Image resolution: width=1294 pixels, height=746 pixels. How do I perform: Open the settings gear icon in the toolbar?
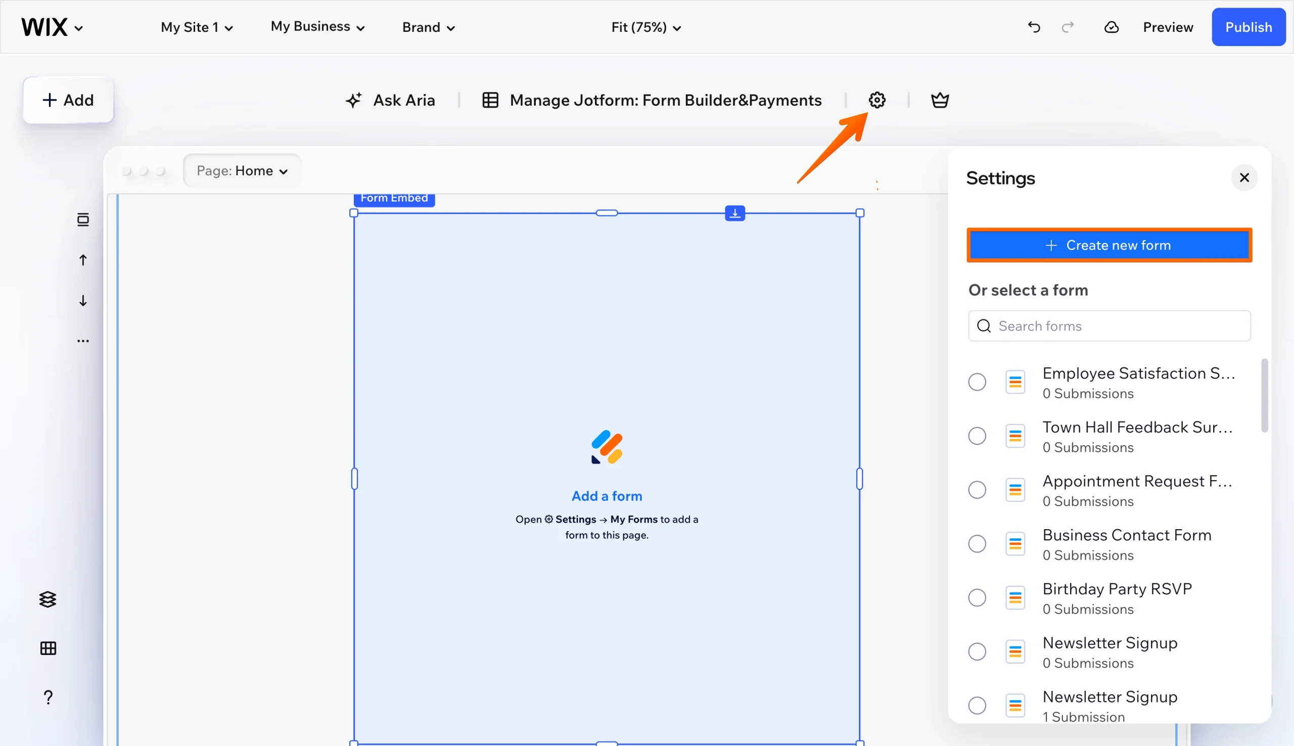click(877, 100)
